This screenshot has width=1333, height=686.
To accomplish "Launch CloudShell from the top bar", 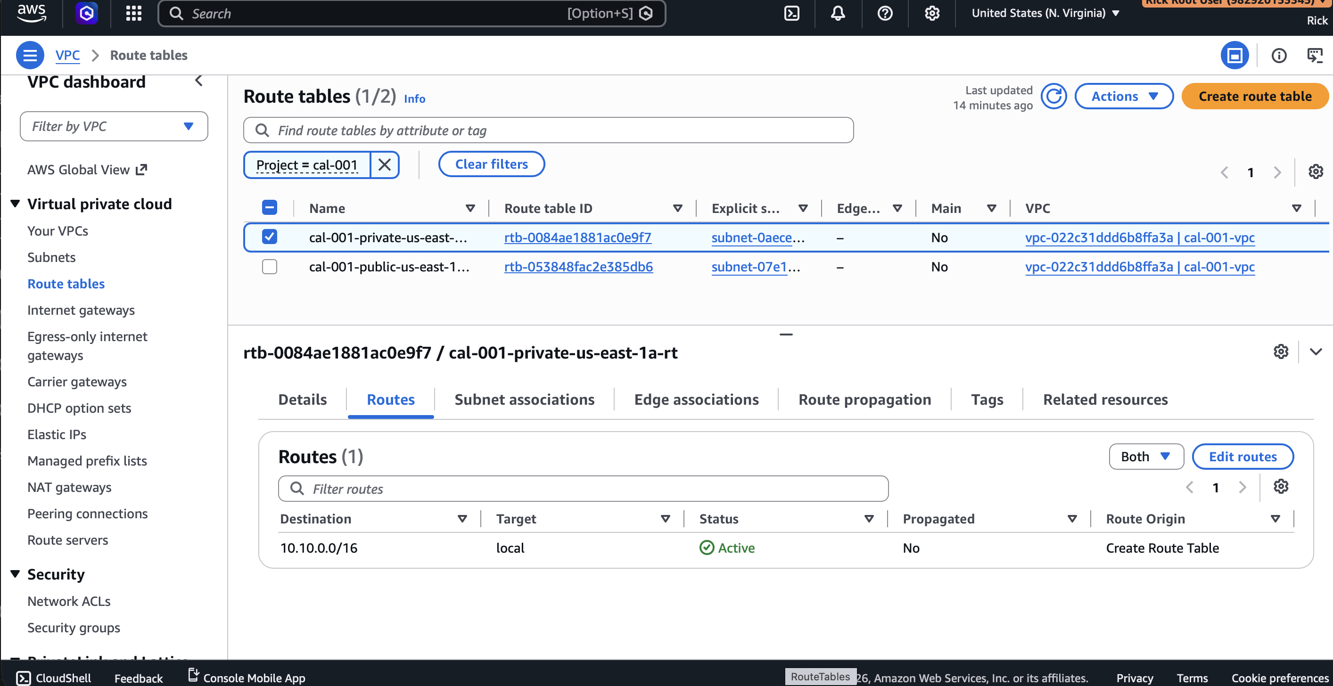I will coord(792,13).
